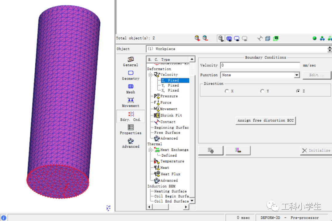Click left arrow of horizontal tree scrollbar
Viewport: 332px width, 221px height.
pos(149,207)
